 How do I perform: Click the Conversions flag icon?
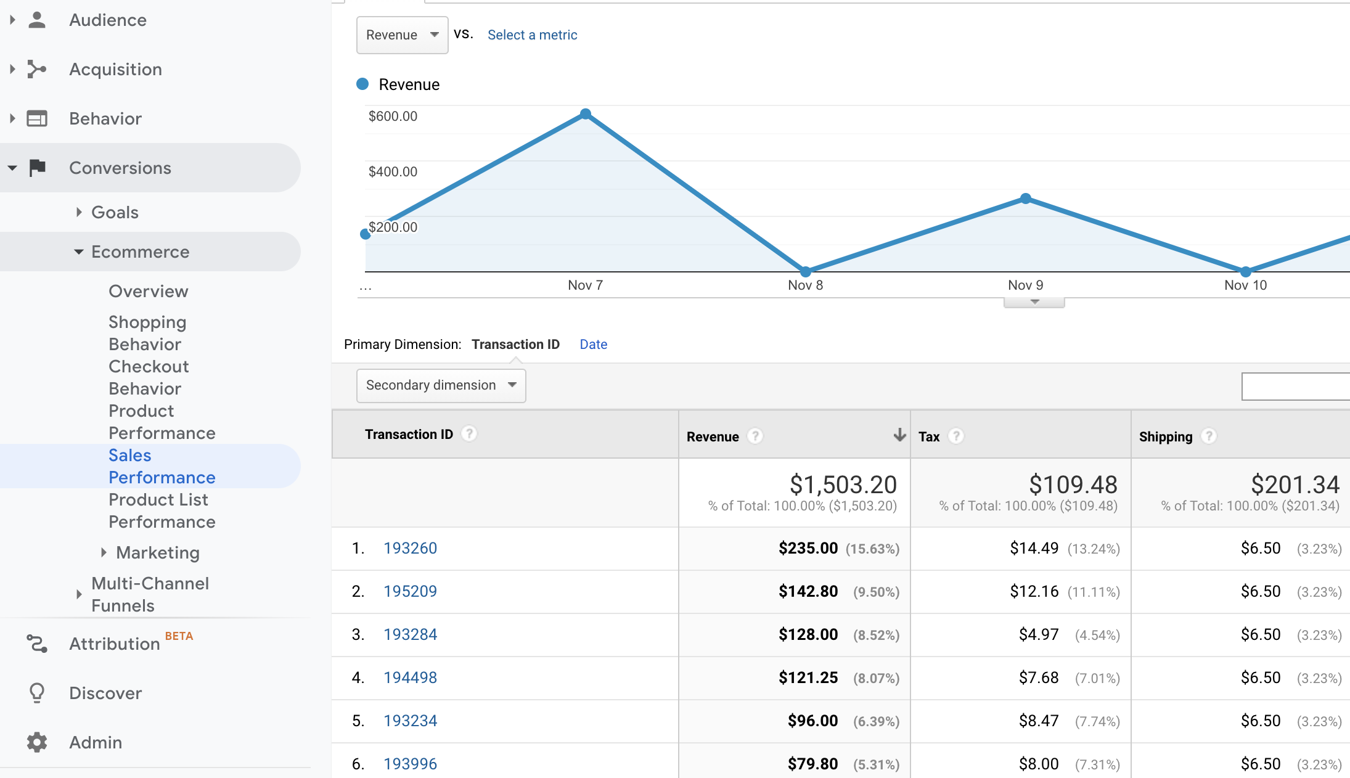(37, 168)
